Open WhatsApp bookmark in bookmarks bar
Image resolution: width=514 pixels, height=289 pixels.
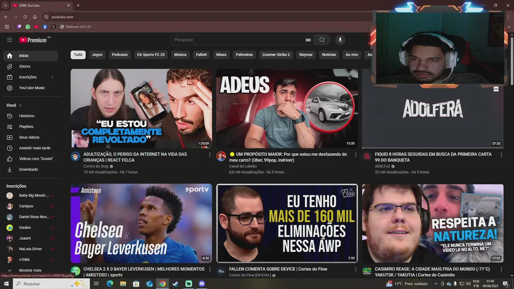pos(28,27)
